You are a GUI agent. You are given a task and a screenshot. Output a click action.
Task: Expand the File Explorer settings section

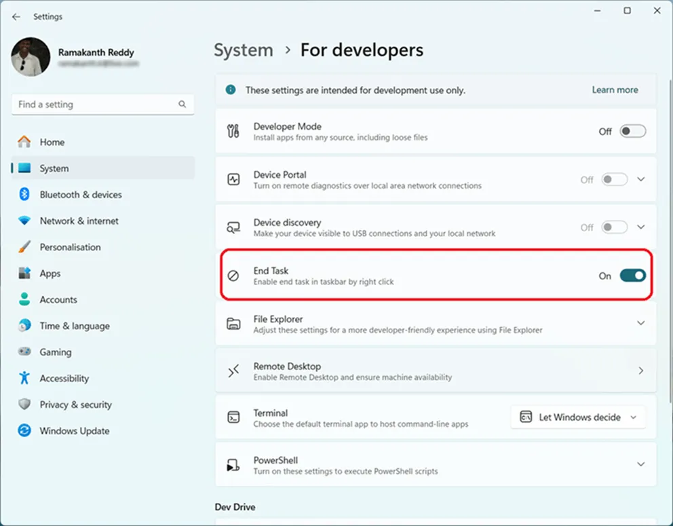[x=640, y=324]
